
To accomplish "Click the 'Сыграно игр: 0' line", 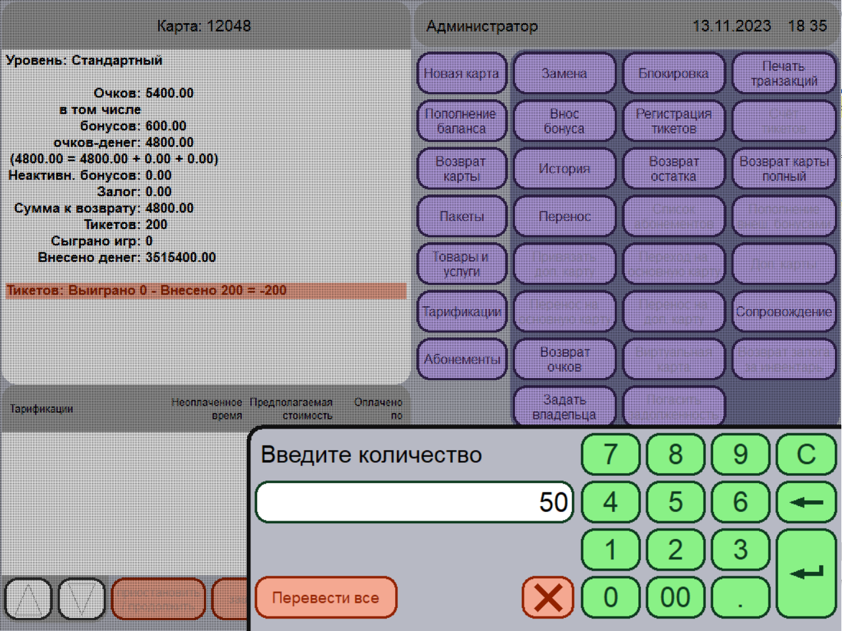I will (102, 241).
